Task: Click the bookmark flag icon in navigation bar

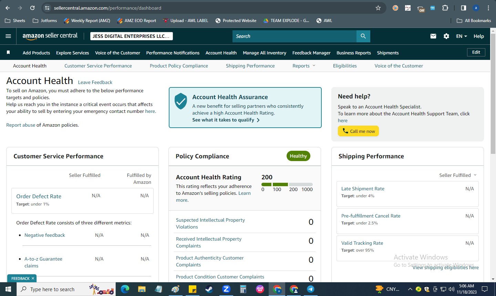Action: (x=8, y=52)
